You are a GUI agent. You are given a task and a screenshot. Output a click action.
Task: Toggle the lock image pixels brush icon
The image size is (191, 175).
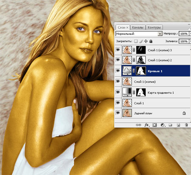click(x=141, y=41)
